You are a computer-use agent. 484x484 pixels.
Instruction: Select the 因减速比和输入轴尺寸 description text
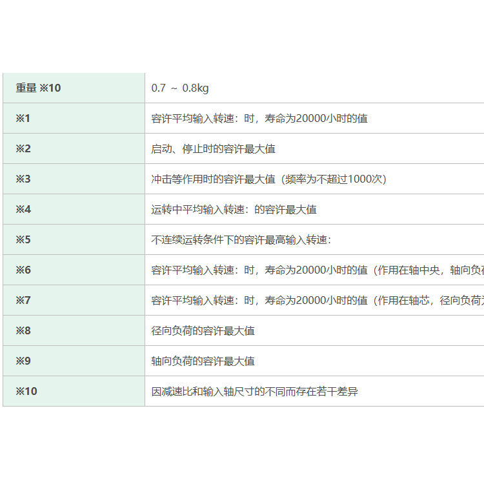coord(254,391)
